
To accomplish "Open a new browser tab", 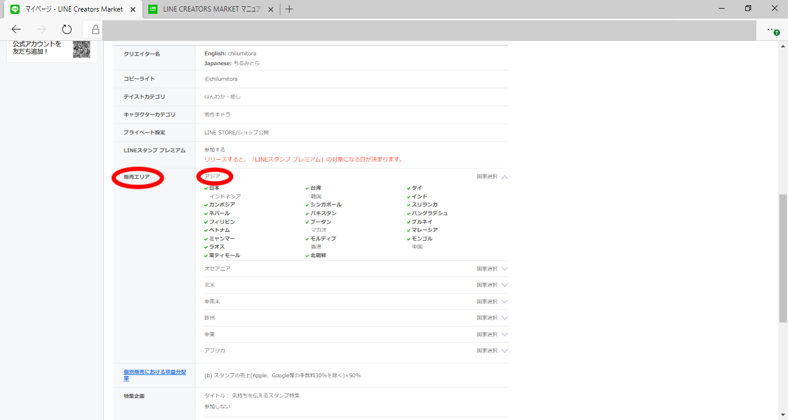I will [290, 9].
